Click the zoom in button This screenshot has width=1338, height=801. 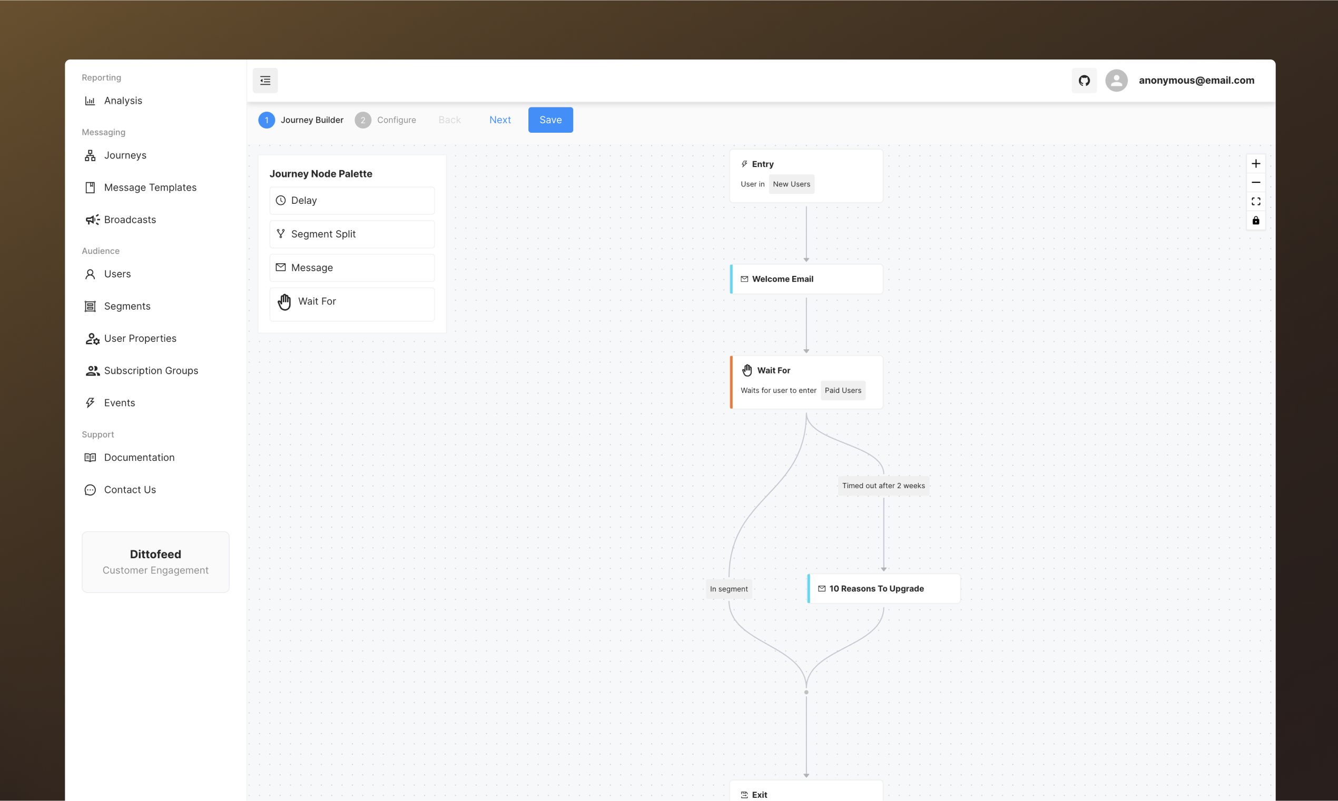(1256, 164)
